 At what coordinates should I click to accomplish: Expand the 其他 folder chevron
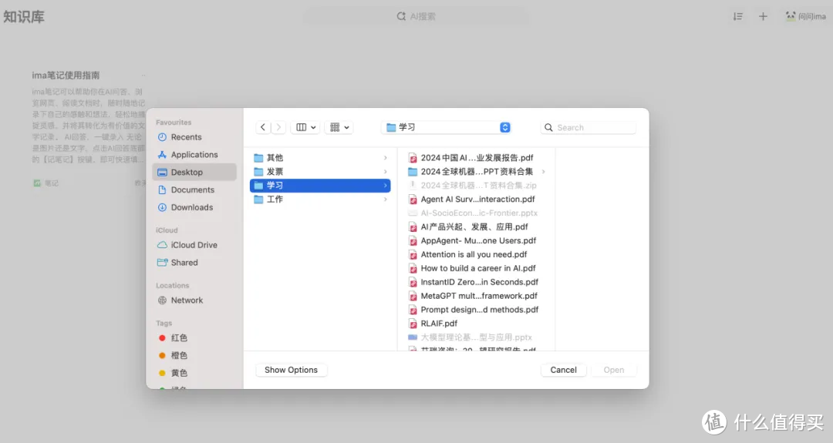point(385,158)
